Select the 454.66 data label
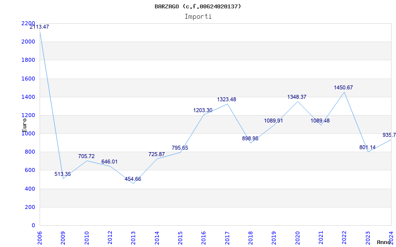This screenshot has height=247, width=396. 133,179
